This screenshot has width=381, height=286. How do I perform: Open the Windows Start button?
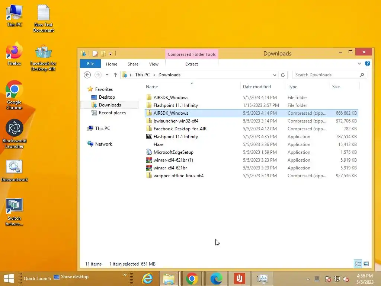(x=9, y=279)
